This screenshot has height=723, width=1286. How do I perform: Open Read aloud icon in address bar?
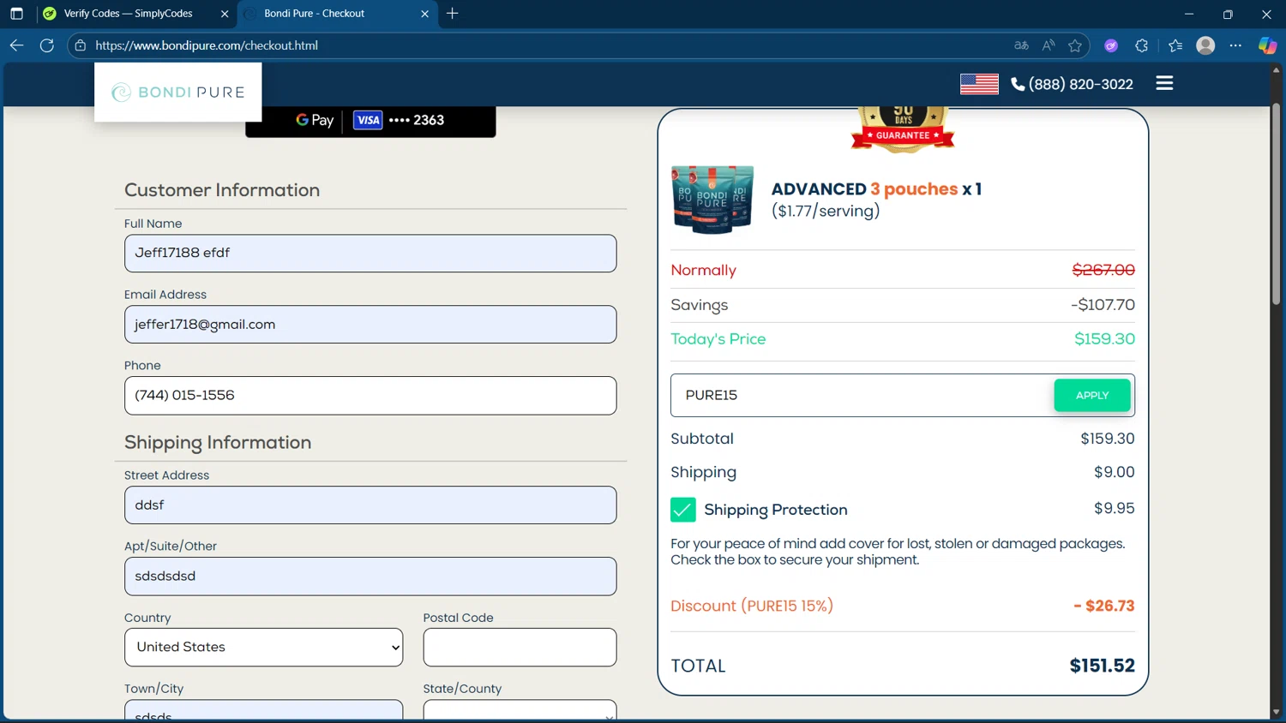[1049, 45]
